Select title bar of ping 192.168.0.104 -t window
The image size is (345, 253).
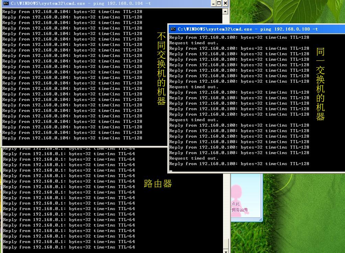pyautogui.click(x=114, y=3)
